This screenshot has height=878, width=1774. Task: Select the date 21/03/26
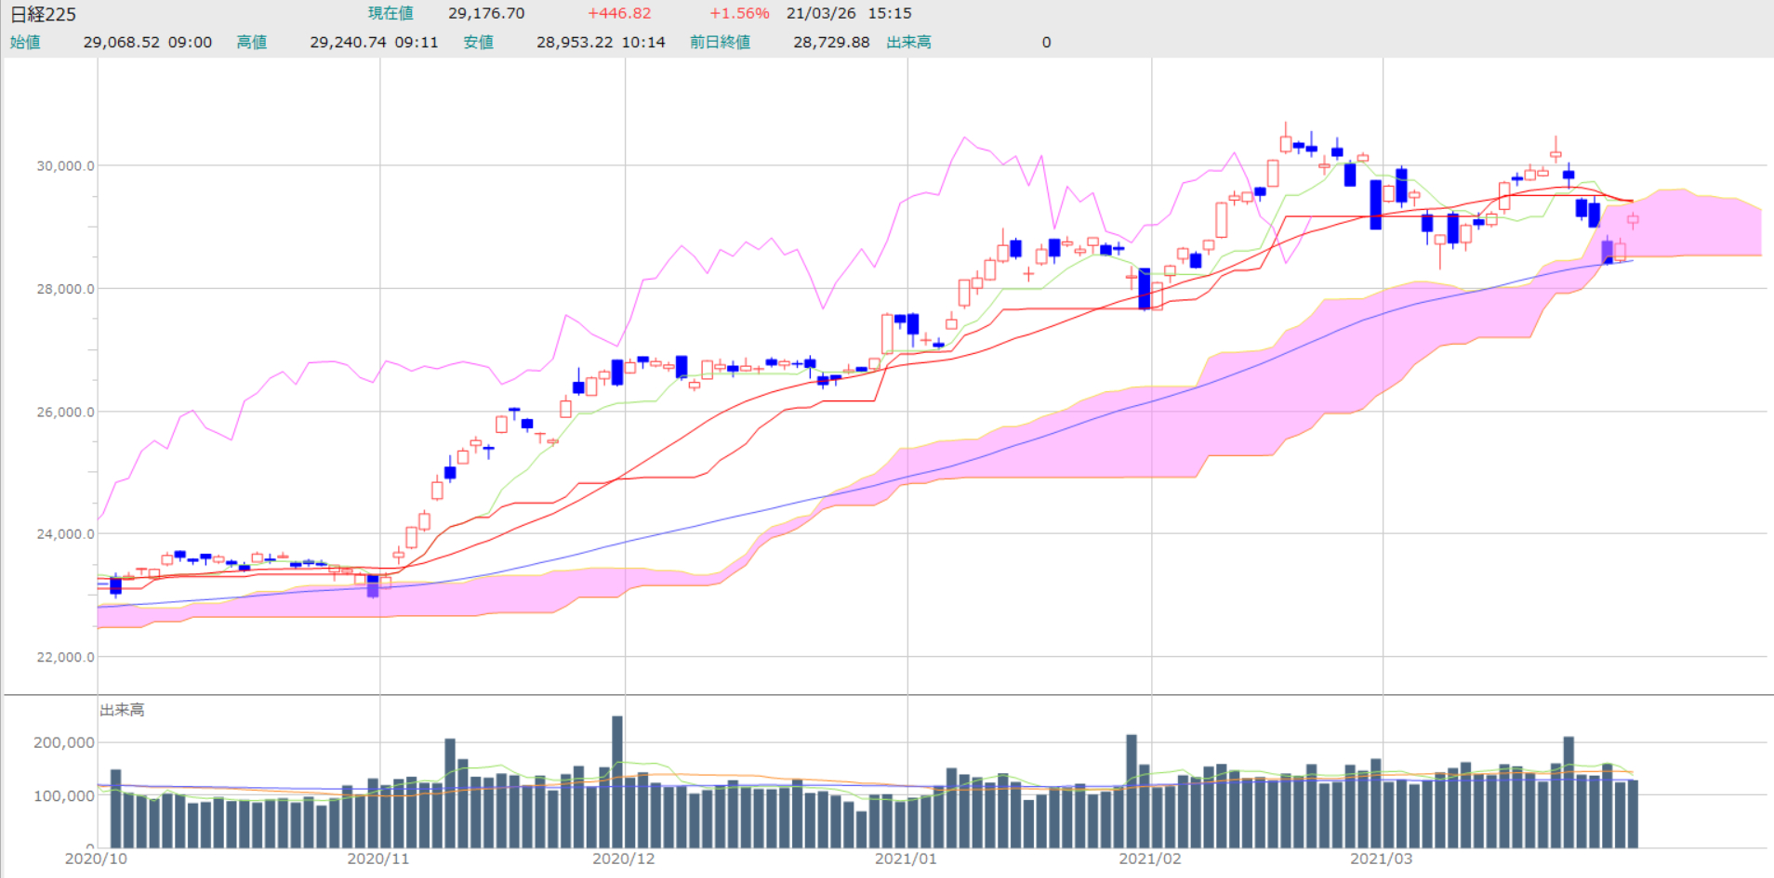coord(821,13)
